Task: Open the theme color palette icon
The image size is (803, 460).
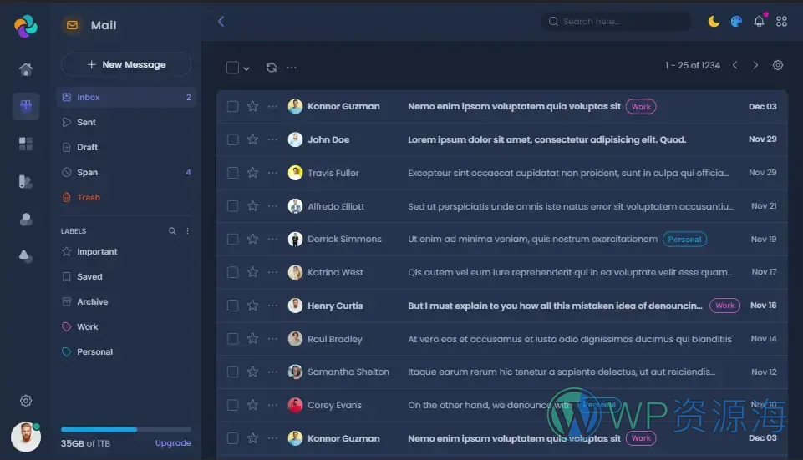Action: point(736,22)
